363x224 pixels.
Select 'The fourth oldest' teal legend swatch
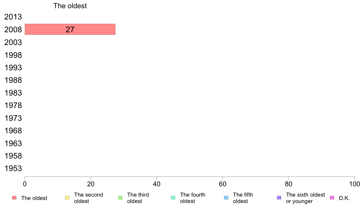(173, 198)
